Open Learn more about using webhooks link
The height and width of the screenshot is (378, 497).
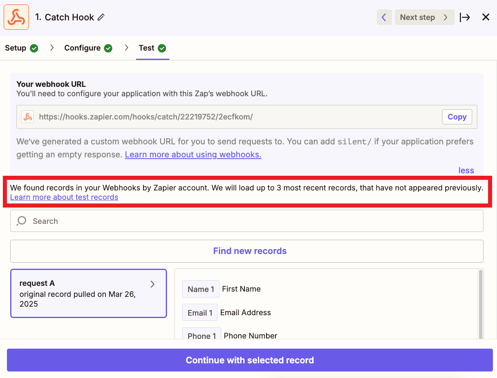pyautogui.click(x=193, y=155)
